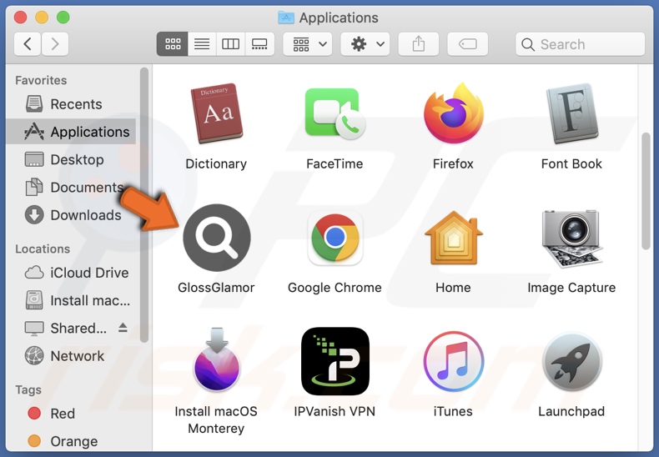Select the iTunes app icon
659x457 pixels.
454,361
